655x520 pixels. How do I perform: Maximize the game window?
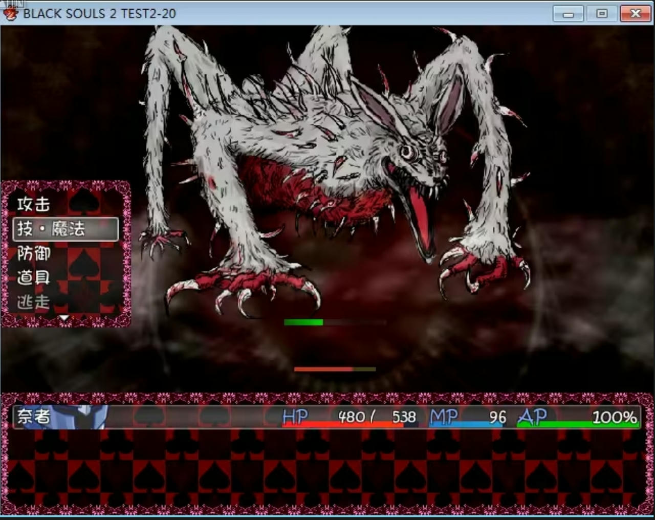[x=602, y=13]
